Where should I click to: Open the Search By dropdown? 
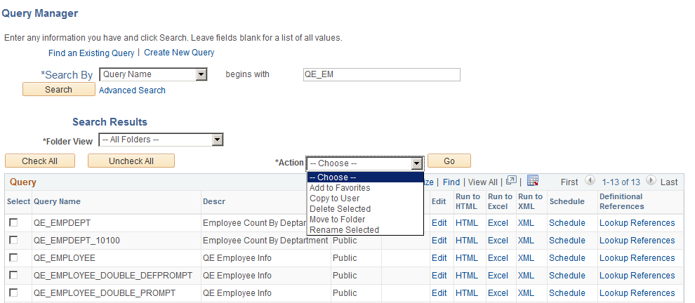pos(201,74)
